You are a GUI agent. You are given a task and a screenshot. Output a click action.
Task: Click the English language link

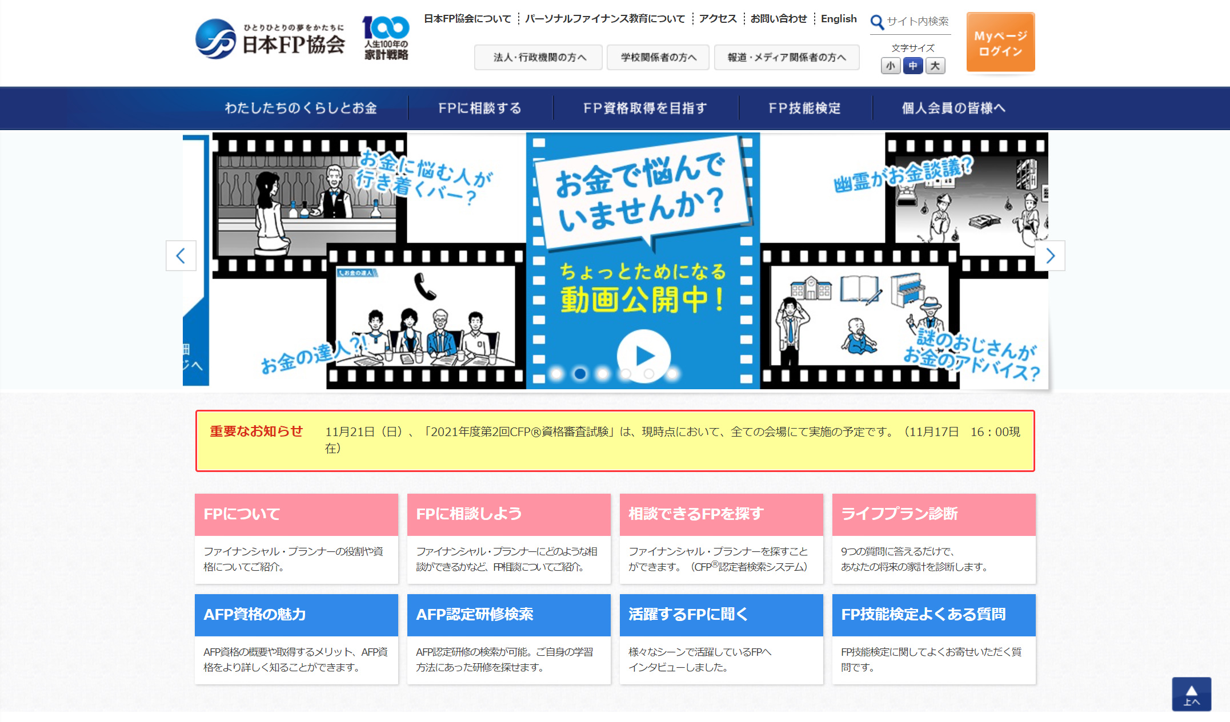838,19
